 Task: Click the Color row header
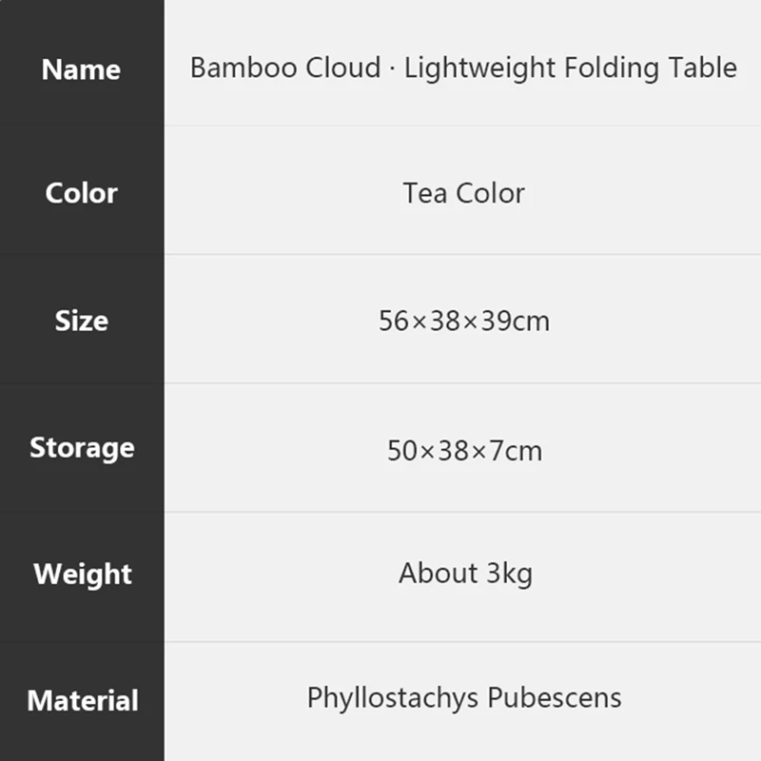click(x=81, y=193)
